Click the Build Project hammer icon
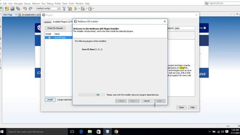240x135 pixels. (x=64, y=9)
